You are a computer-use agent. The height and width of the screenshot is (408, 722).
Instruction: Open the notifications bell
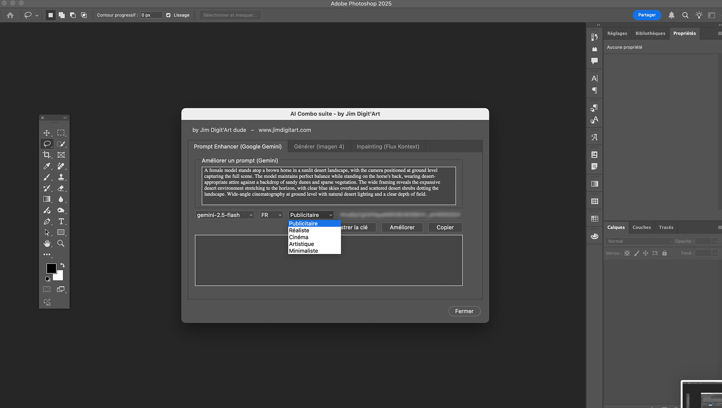[671, 15]
